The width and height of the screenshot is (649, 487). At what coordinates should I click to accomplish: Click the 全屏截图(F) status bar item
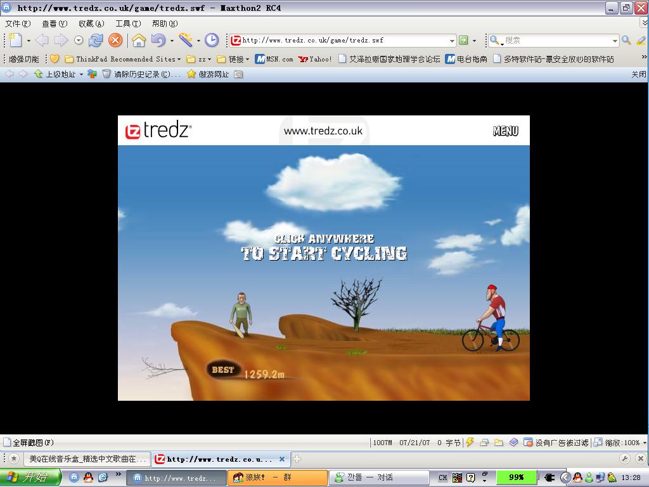pos(29,442)
